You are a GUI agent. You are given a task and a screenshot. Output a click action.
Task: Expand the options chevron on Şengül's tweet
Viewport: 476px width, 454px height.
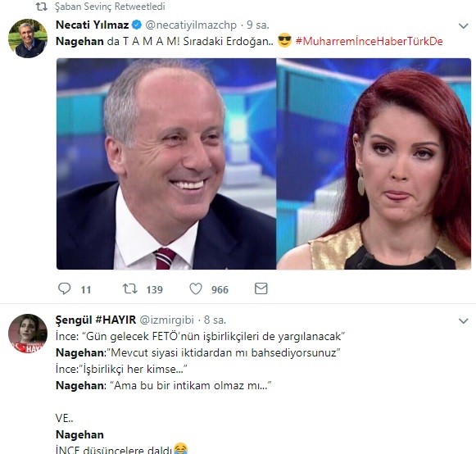point(463,321)
